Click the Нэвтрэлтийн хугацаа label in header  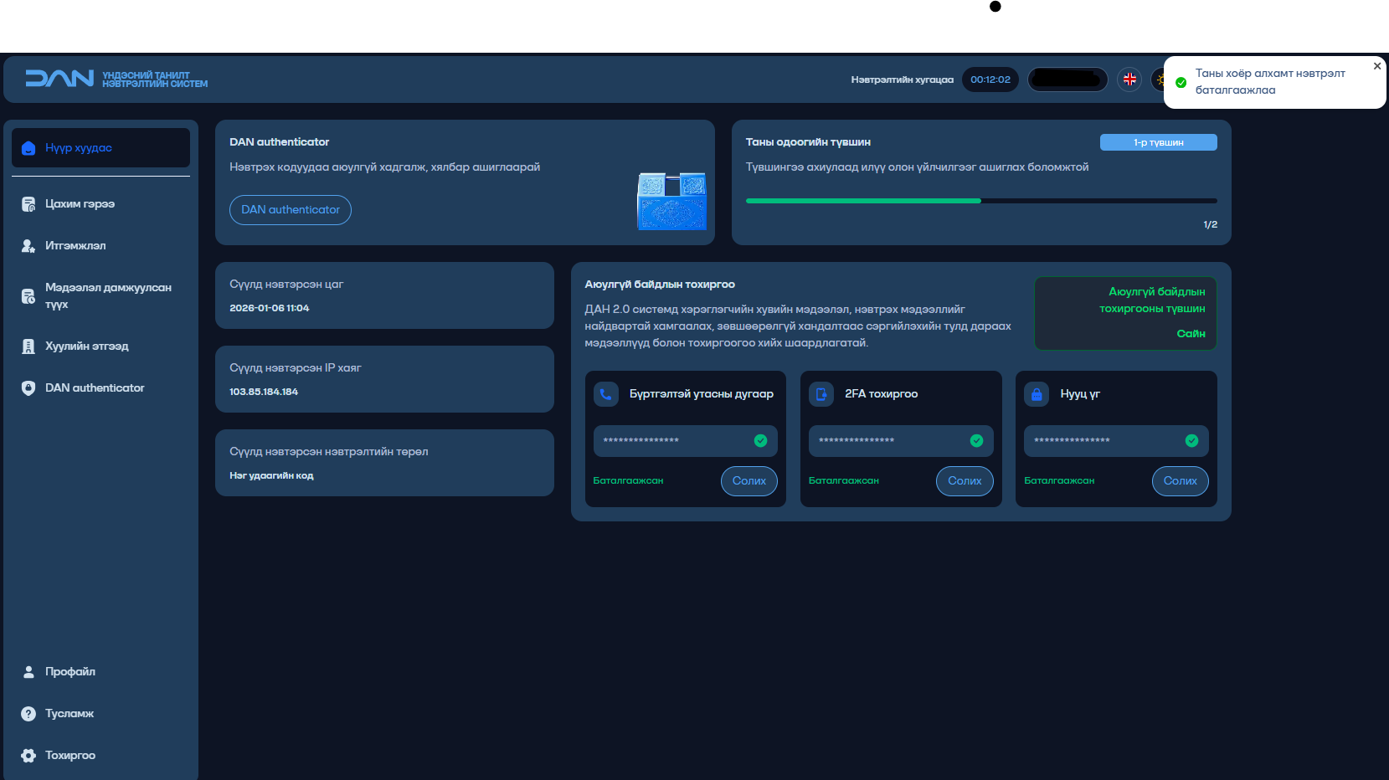pos(903,80)
